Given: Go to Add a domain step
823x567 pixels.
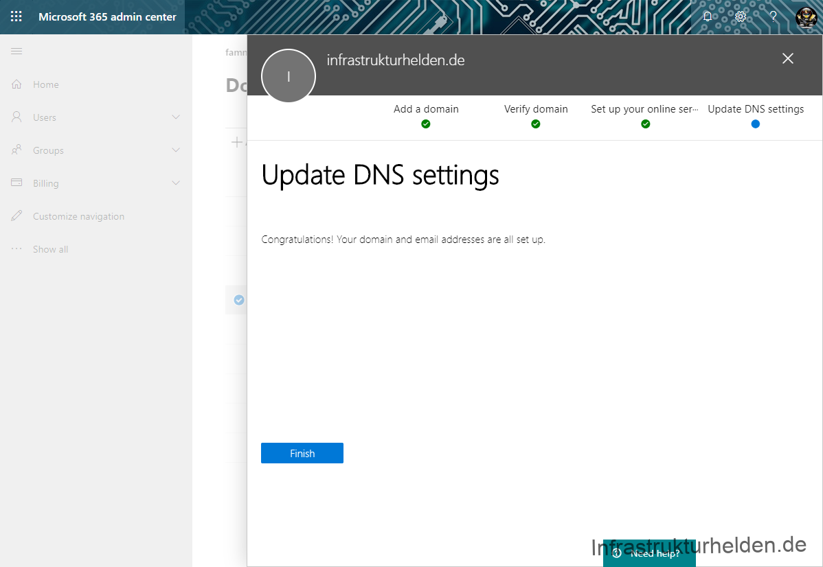Looking at the screenshot, I should [426, 109].
